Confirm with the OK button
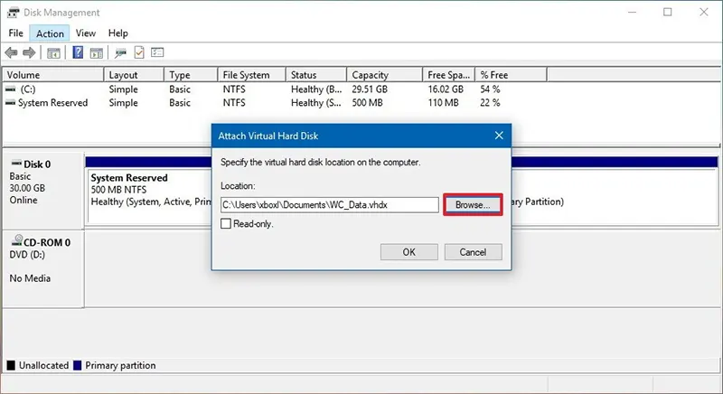The height and width of the screenshot is (394, 723). click(x=409, y=252)
